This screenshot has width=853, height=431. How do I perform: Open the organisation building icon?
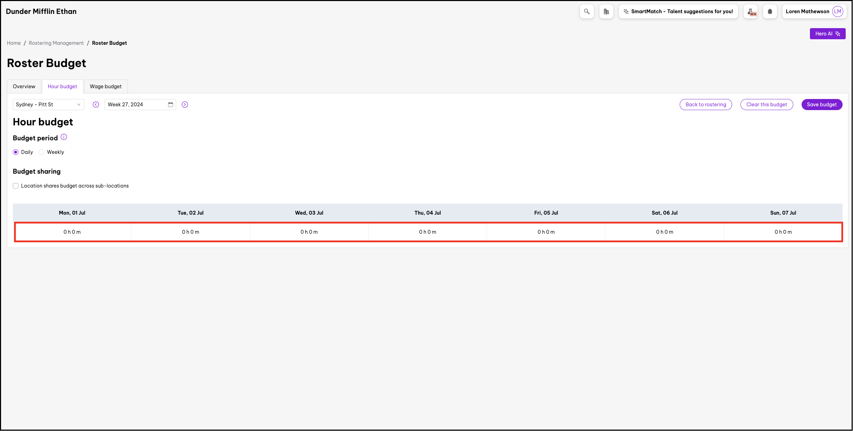606,11
